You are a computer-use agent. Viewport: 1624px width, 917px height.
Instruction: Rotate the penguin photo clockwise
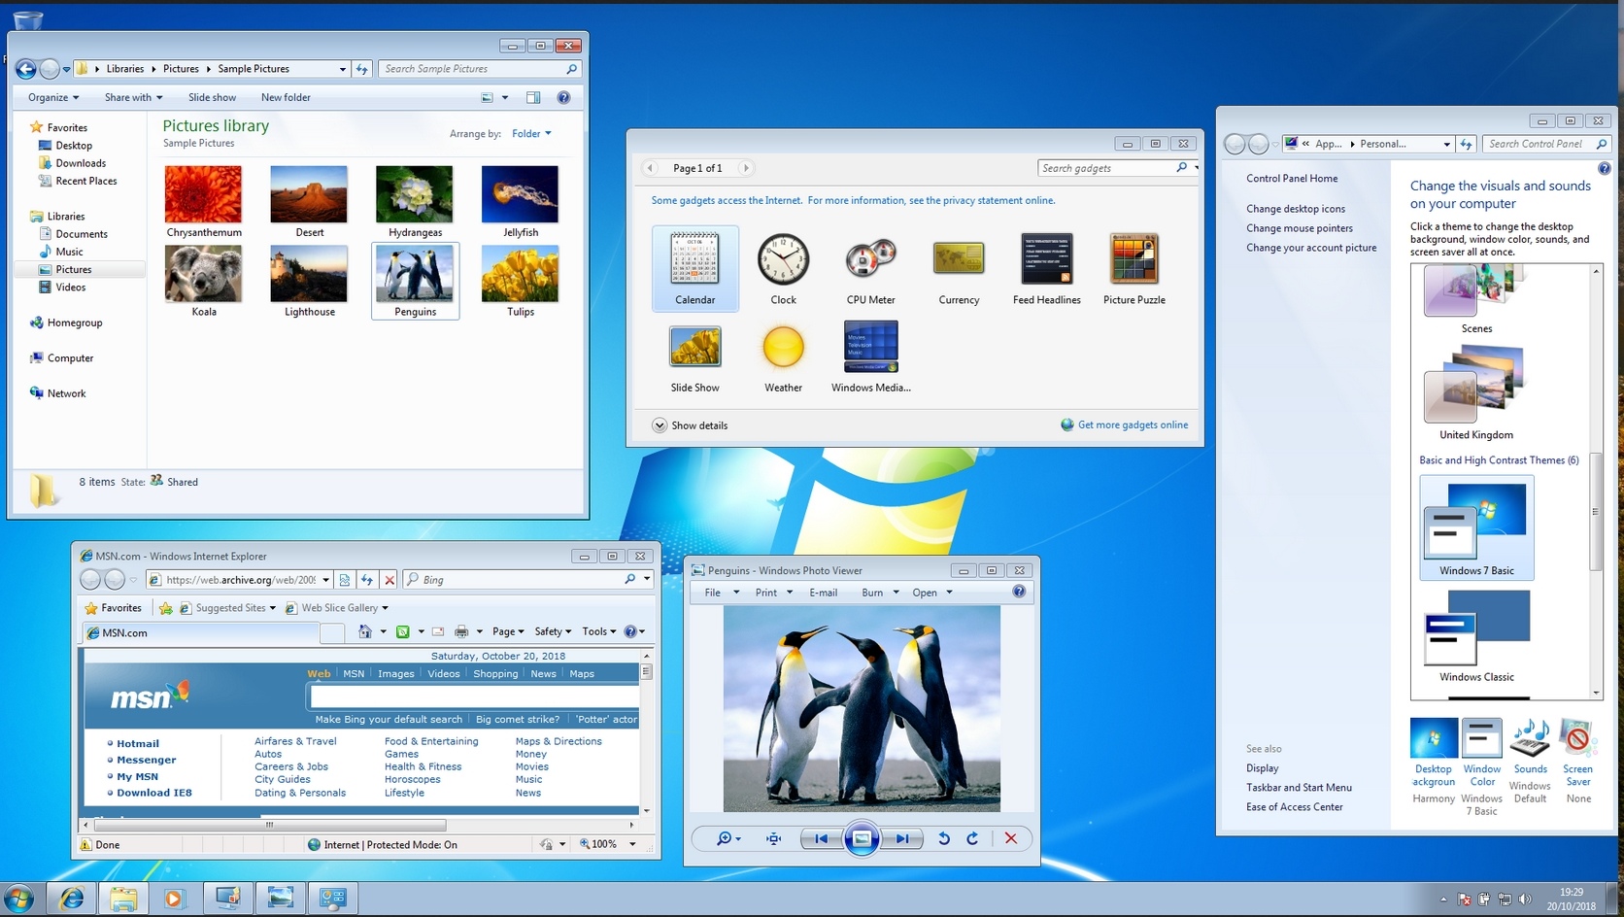[x=972, y=838]
